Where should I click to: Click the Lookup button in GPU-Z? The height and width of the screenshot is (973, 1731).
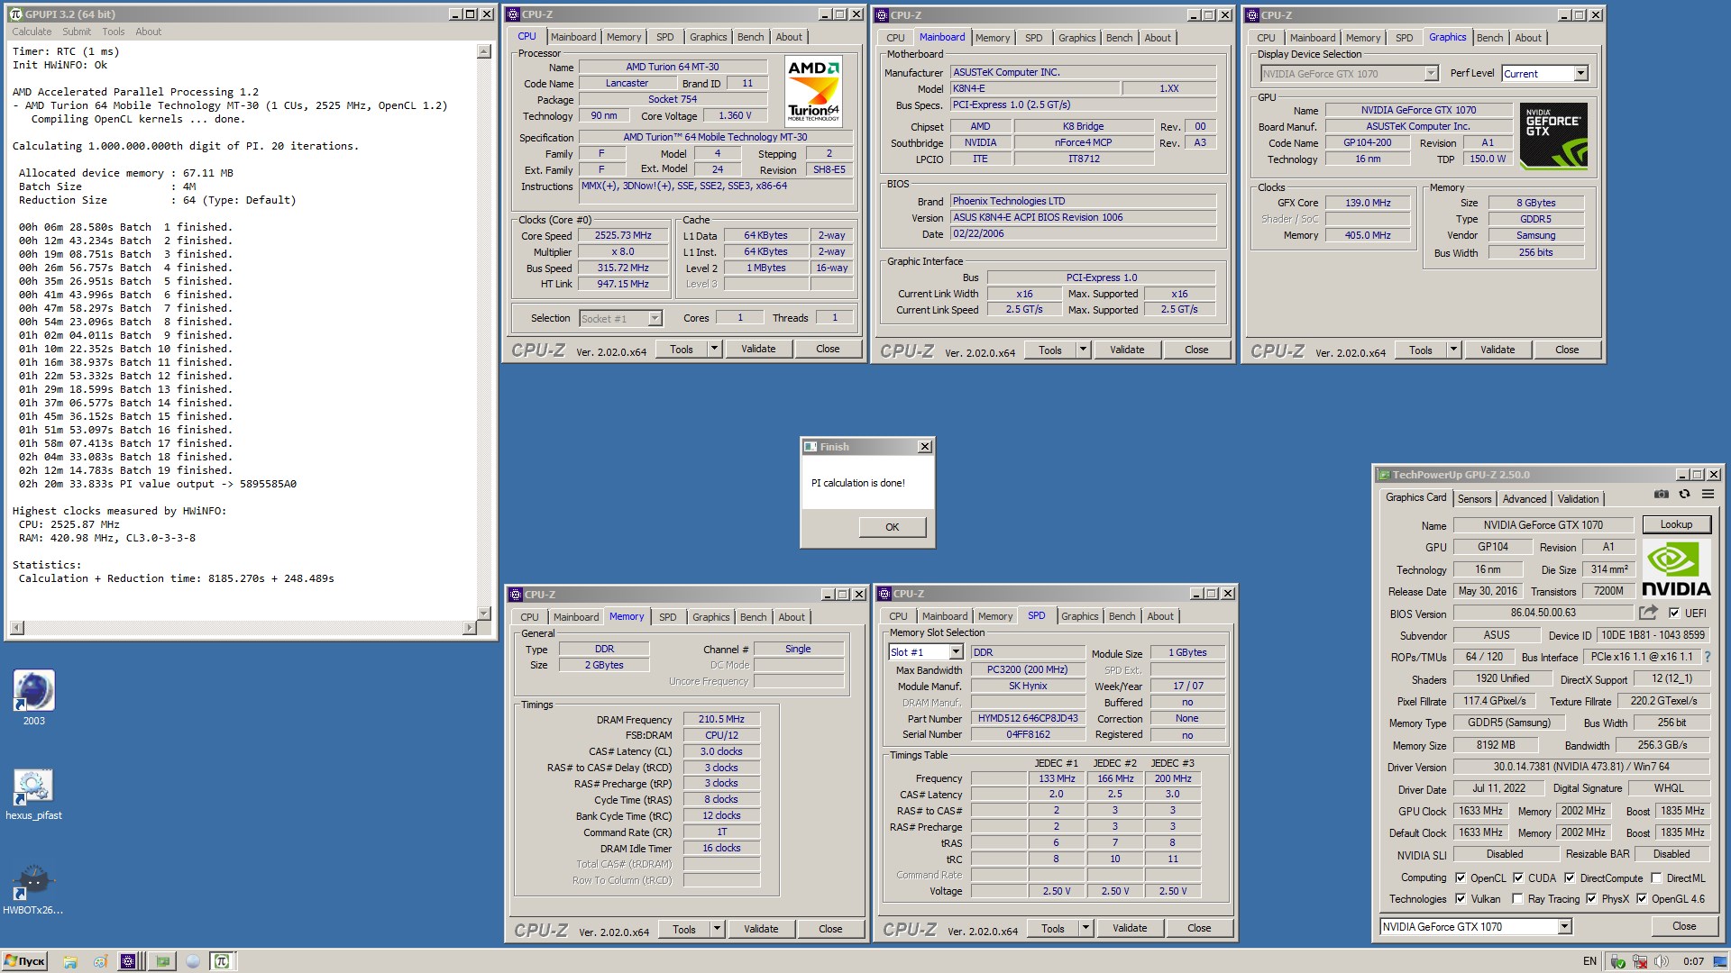click(1676, 524)
